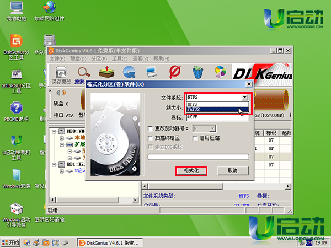Viewport: 331px width, 248px height.
Task: Check the grayed 建立DOS系统 checkbox
Action: pos(150,147)
